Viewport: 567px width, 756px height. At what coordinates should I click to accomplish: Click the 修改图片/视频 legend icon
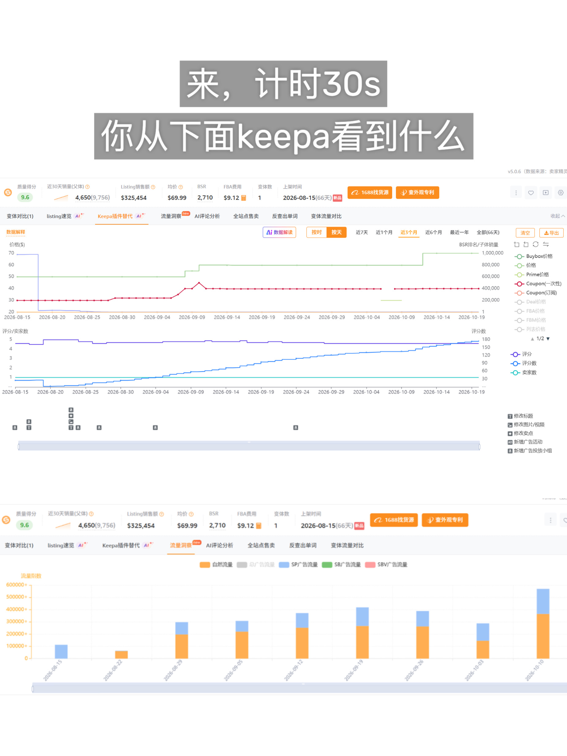point(510,425)
